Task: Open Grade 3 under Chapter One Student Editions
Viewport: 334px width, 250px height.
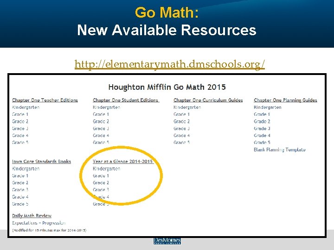Action: [x=101, y=128]
